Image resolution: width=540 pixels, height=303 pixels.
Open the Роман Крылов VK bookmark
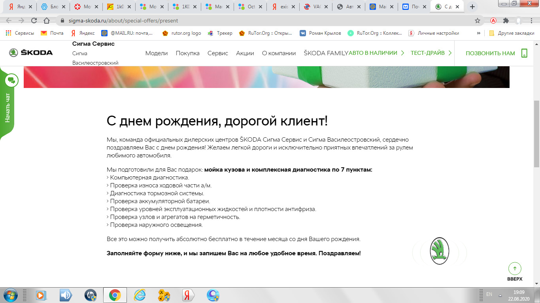tap(321, 33)
